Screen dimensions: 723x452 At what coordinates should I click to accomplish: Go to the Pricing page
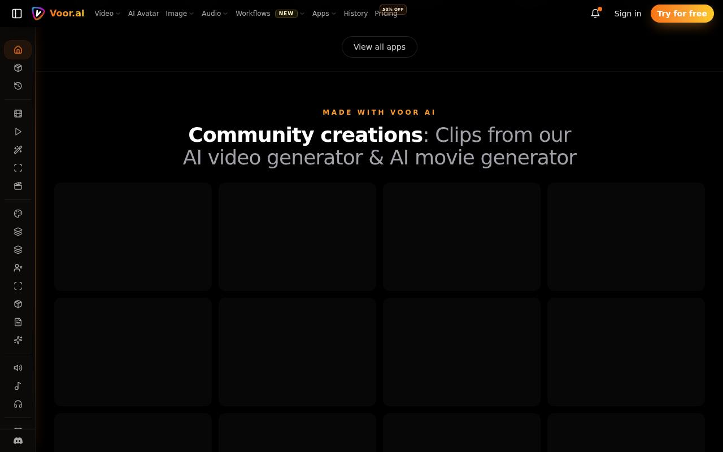[x=386, y=14]
